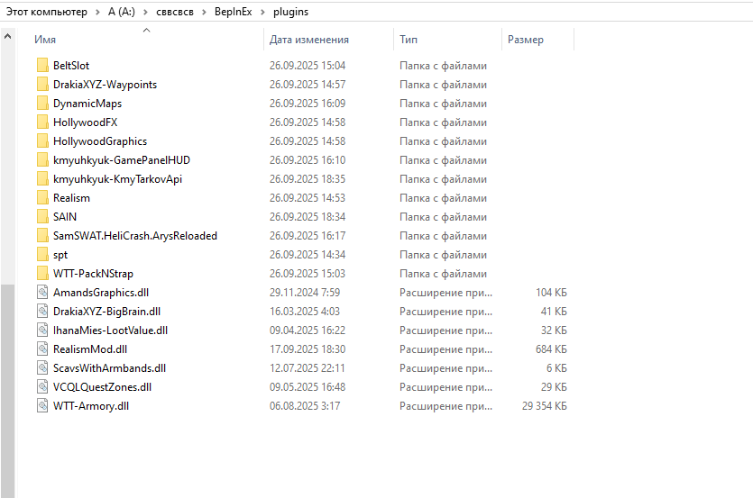Sort by 'Тип' column header
The height and width of the screenshot is (498, 753).
point(409,40)
